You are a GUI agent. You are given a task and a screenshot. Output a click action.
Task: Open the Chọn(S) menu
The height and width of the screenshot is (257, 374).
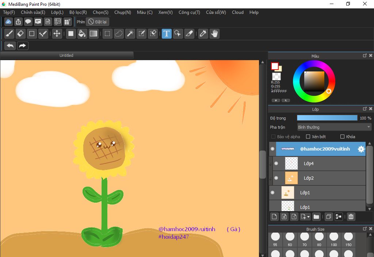(x=100, y=12)
